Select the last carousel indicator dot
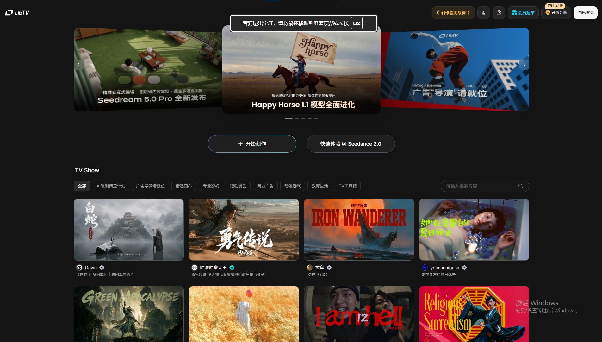602x342 pixels. 316,118
